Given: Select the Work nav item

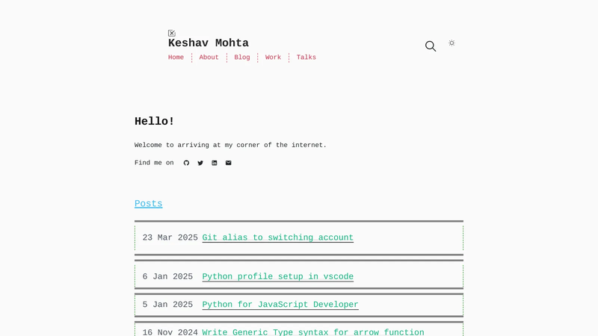Looking at the screenshot, I should 273,57.
